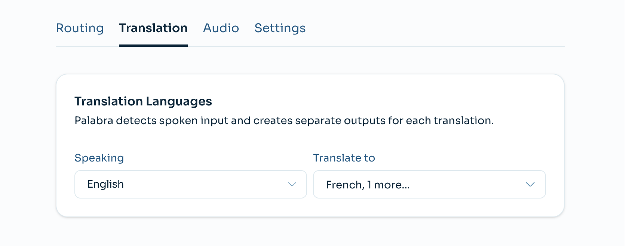Image resolution: width=626 pixels, height=246 pixels.
Task: Click the chevron arrow in the English dropdown
Action: tap(292, 184)
